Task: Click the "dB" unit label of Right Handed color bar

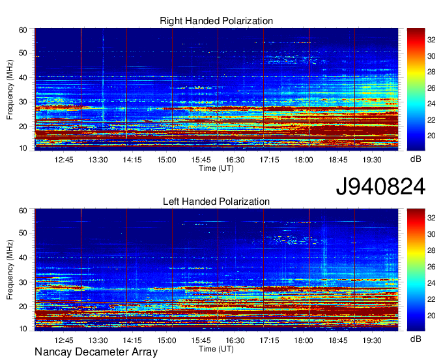Action: [x=416, y=159]
